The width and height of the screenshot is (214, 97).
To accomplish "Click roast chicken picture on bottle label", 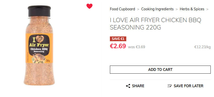I will (39, 58).
